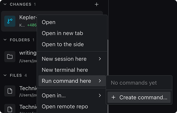The height and width of the screenshot is (113, 177).
Task: Click the first Technic file document icon
Action: point(10,91)
